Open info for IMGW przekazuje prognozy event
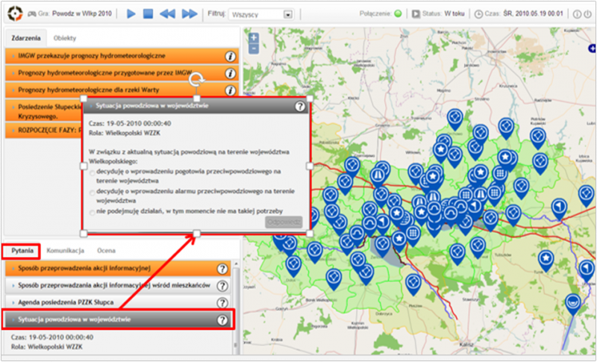The image size is (597, 362). coord(231,56)
